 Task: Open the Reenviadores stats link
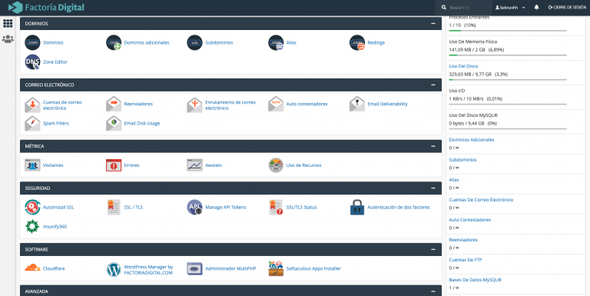pyautogui.click(x=462, y=240)
